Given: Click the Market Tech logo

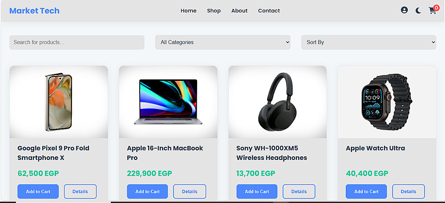Looking at the screenshot, I should pyautogui.click(x=34, y=11).
